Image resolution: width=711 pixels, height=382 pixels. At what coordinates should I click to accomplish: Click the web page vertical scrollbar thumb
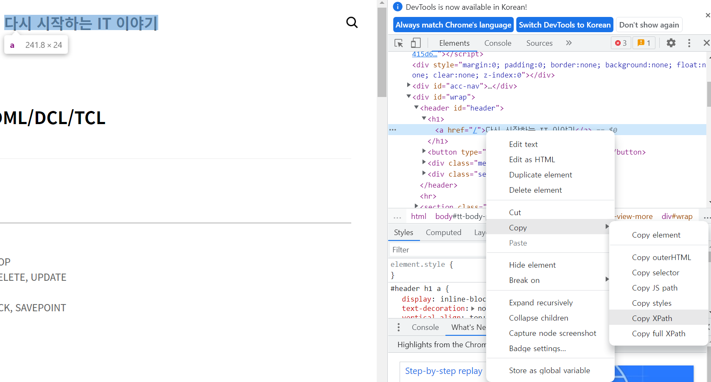click(x=382, y=52)
